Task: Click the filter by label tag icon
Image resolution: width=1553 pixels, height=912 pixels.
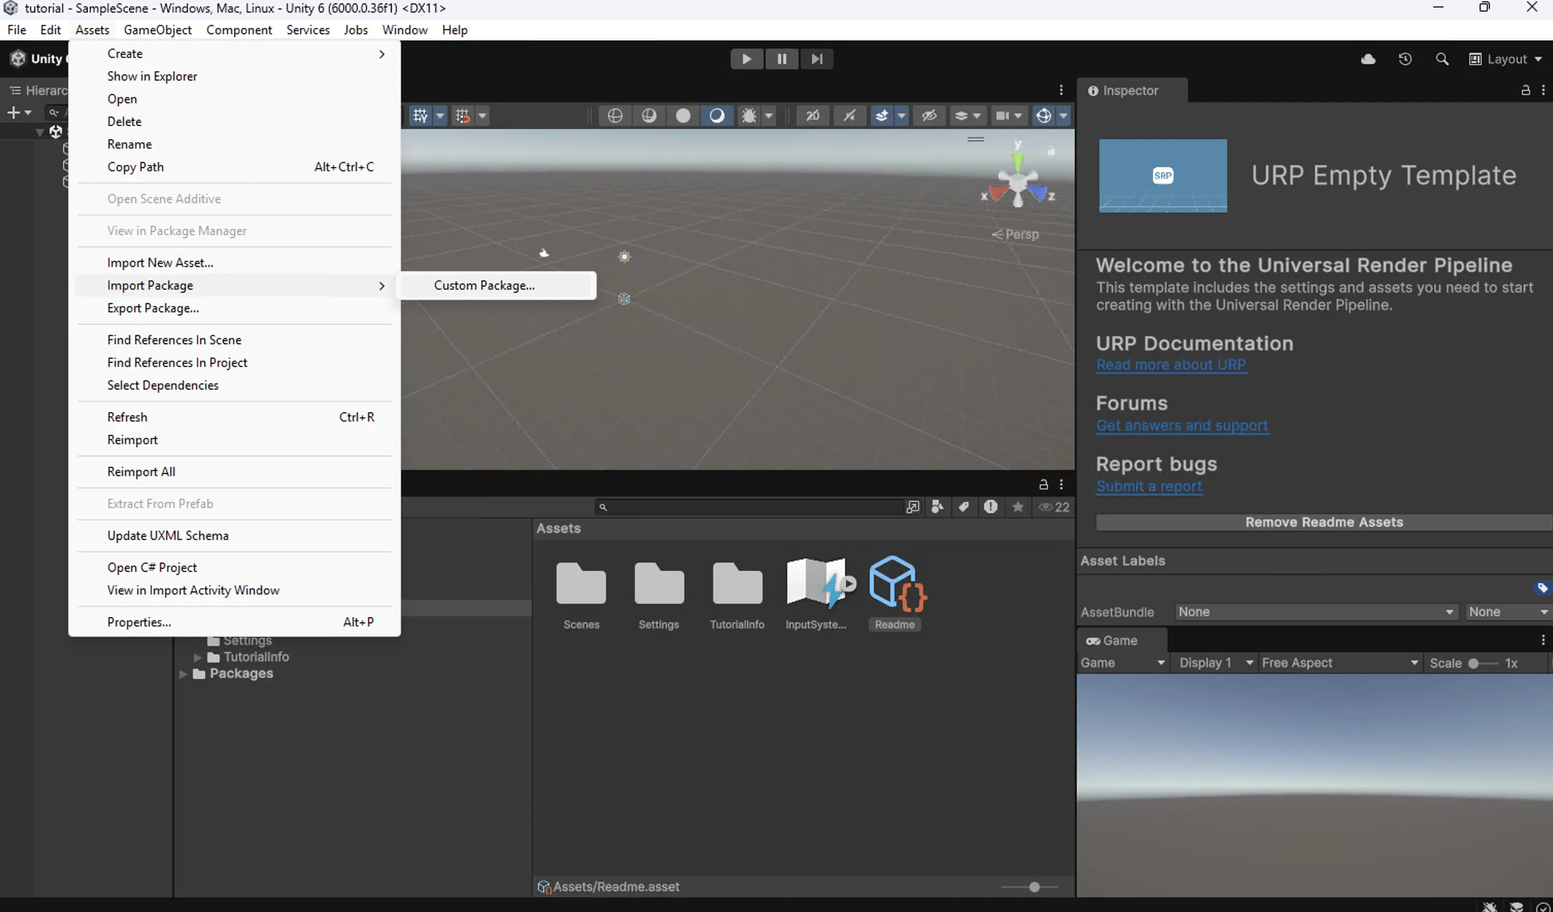Action: pos(964,506)
